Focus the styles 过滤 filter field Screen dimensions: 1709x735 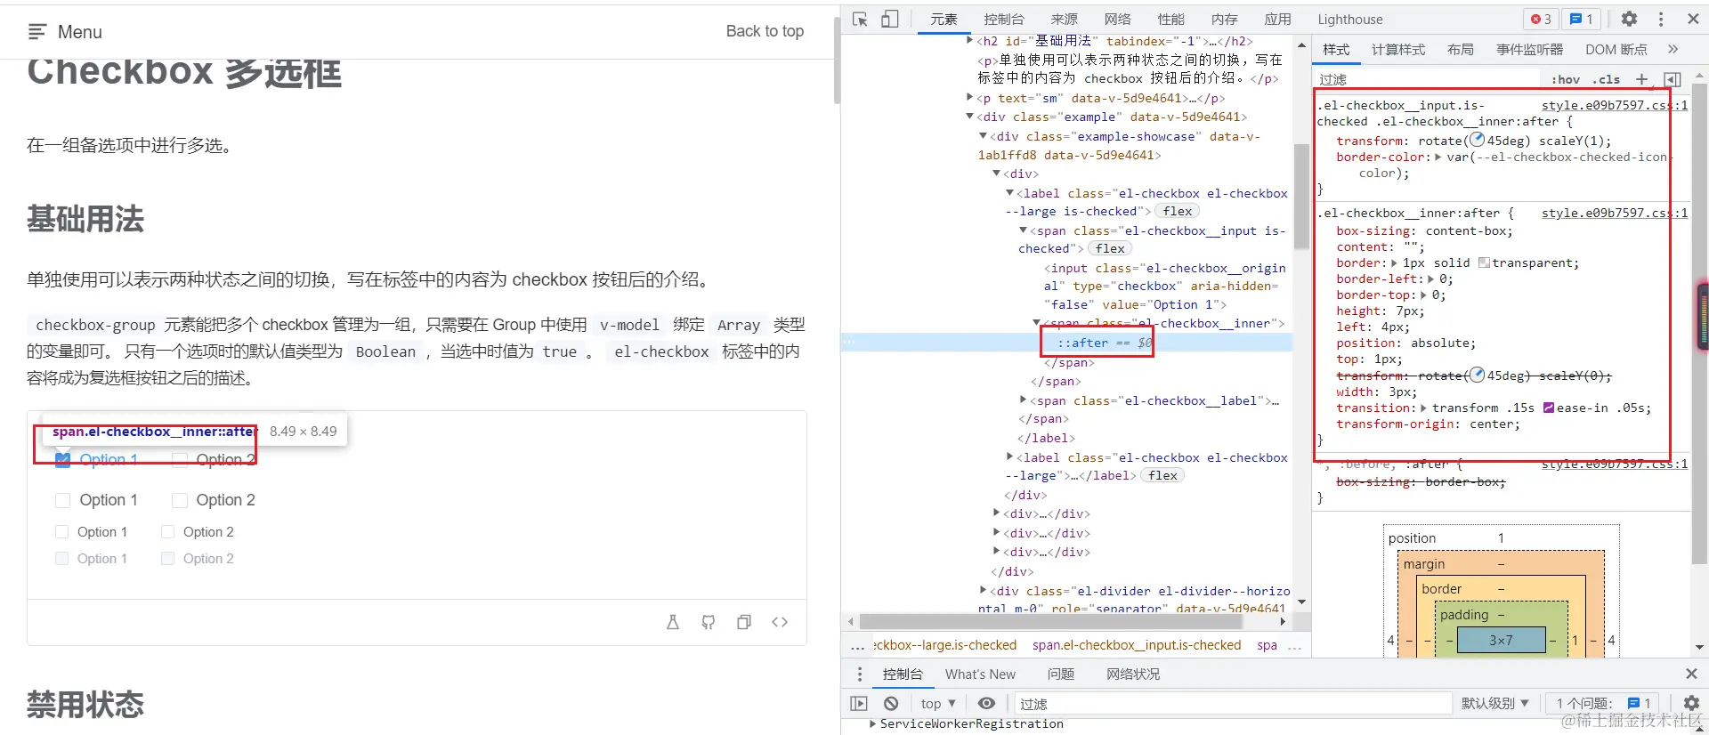(x=1427, y=79)
